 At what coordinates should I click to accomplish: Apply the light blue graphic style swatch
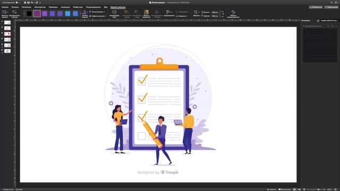tap(67, 13)
